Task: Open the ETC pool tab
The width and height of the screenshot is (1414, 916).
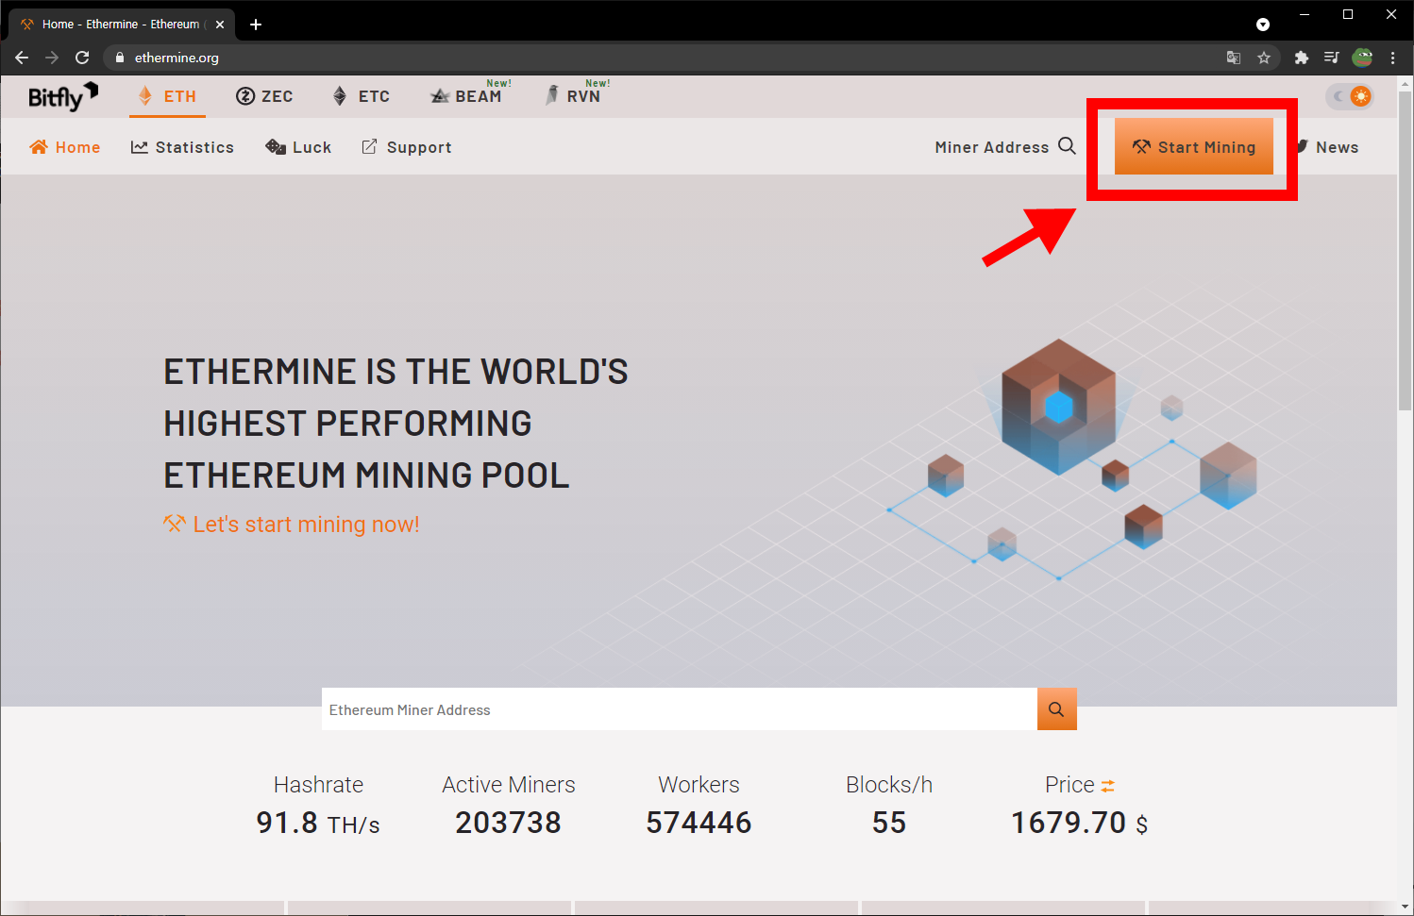Action: pos(362,96)
